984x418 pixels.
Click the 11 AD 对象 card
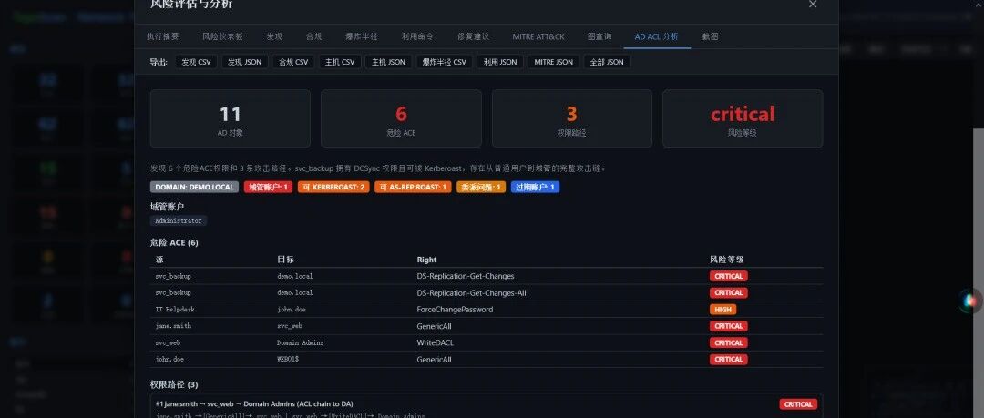(231, 118)
